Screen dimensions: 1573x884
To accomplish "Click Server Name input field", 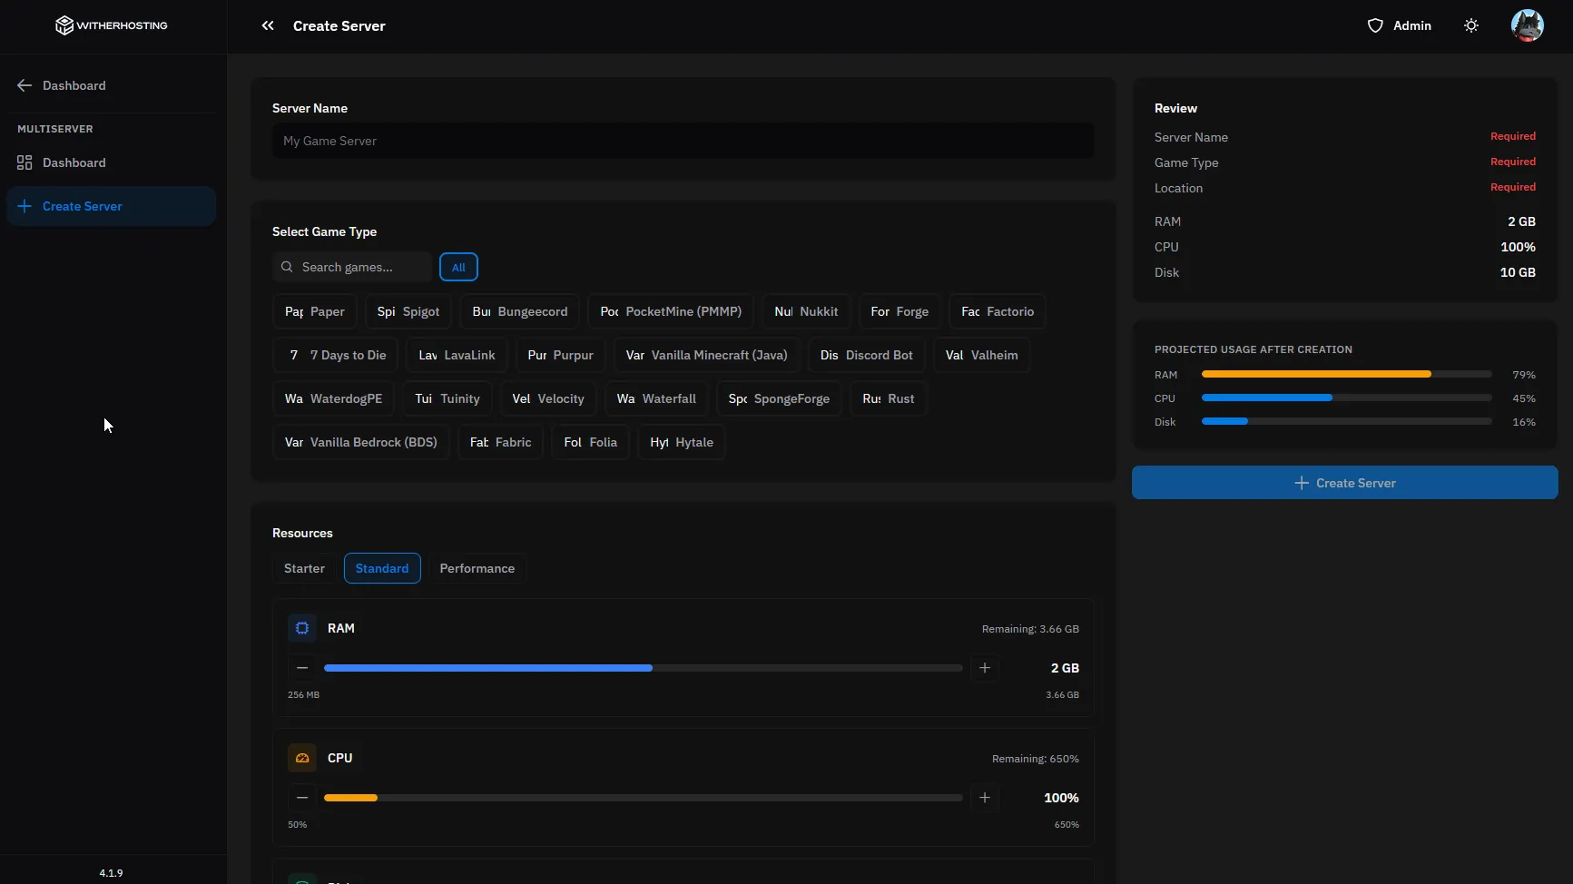I will coord(683,141).
